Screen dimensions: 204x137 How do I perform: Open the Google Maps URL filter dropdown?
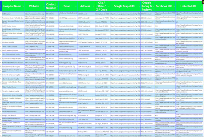coord(139,6)
